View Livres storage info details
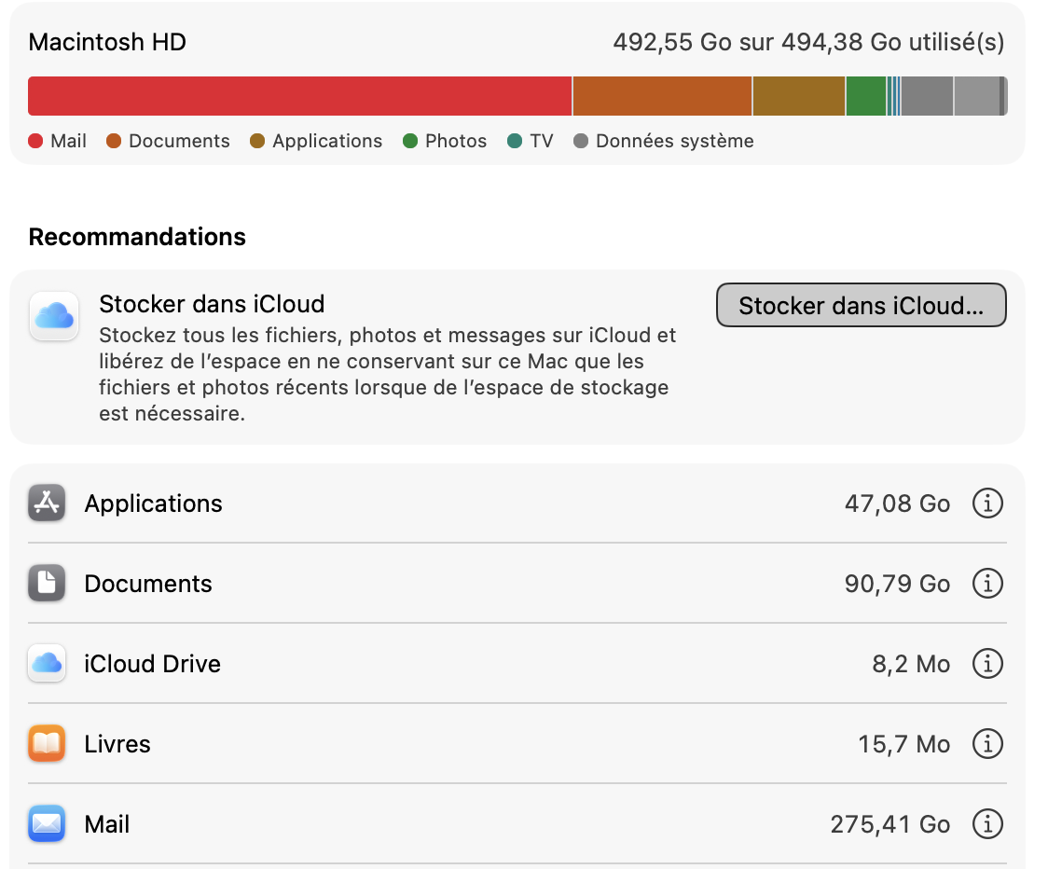1048x869 pixels. 987,744
